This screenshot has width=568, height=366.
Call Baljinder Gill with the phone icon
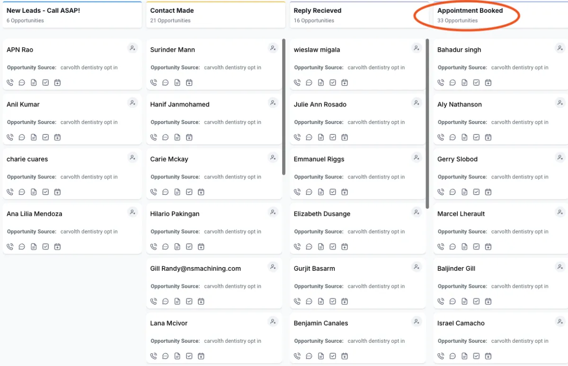441,301
